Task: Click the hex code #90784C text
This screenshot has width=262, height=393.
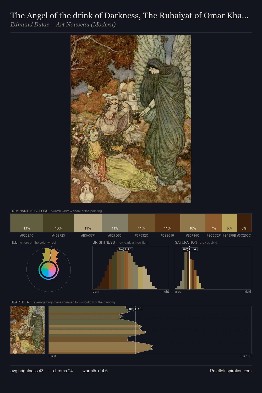Action: [x=193, y=235]
